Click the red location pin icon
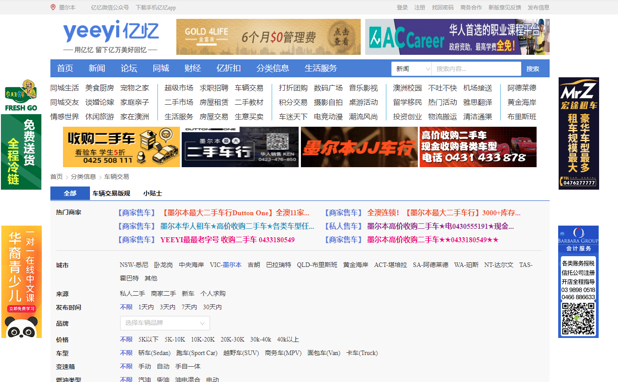This screenshot has width=618, height=382. tap(53, 7)
